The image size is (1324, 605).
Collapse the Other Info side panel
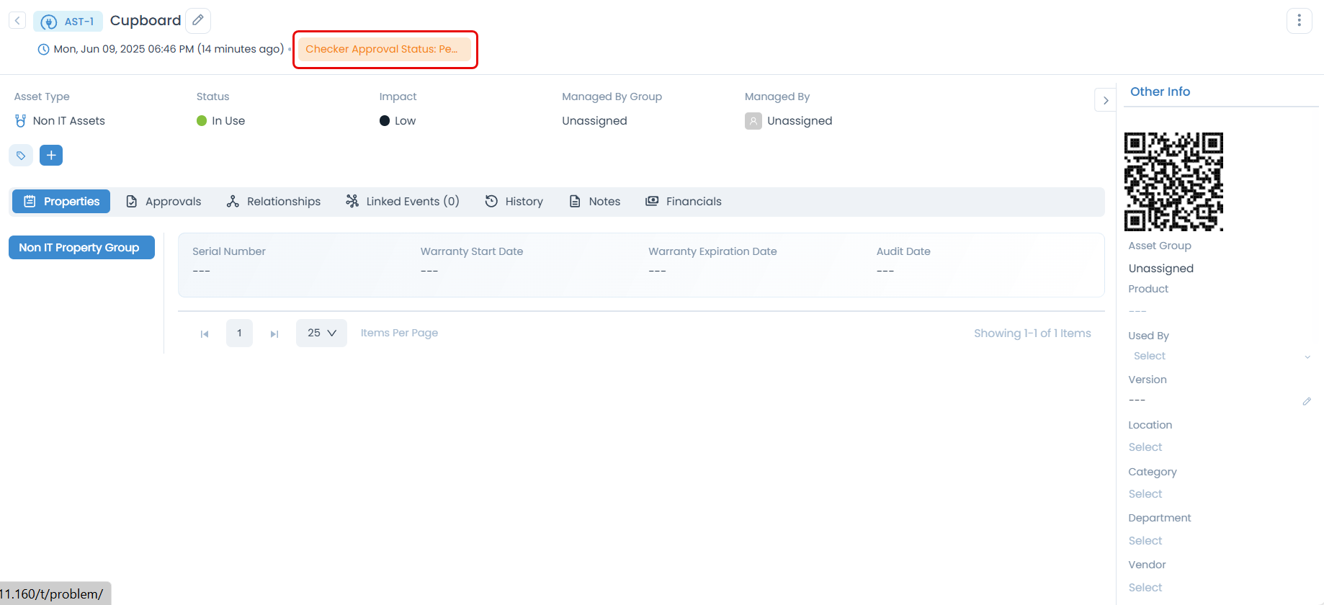[1105, 101]
